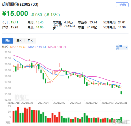Screen dimensions: 131x126
Task: Open the 前复权 adjustment dropdown
Action: click(x=122, y=48)
